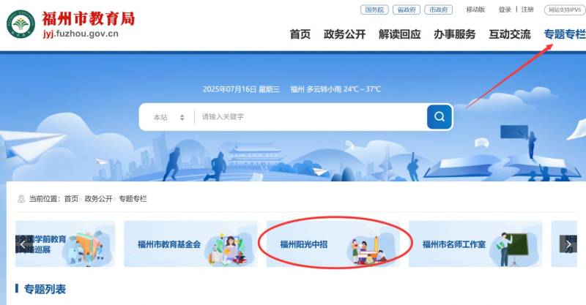Open the 政务公开 navigation menu item
This screenshot has height=305, width=586.
tap(344, 34)
